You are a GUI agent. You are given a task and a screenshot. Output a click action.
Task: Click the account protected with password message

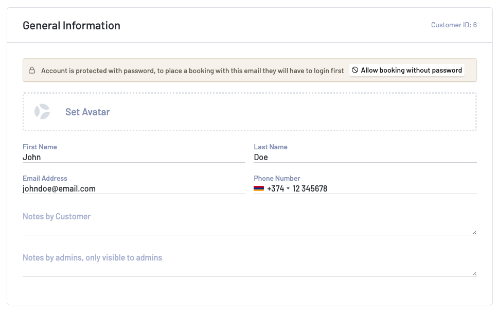(x=192, y=71)
